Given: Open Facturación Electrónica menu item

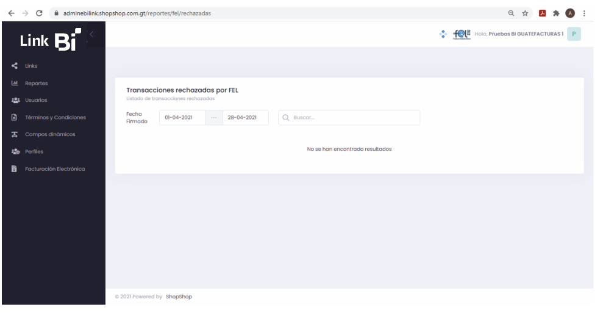Looking at the screenshot, I should pos(55,168).
